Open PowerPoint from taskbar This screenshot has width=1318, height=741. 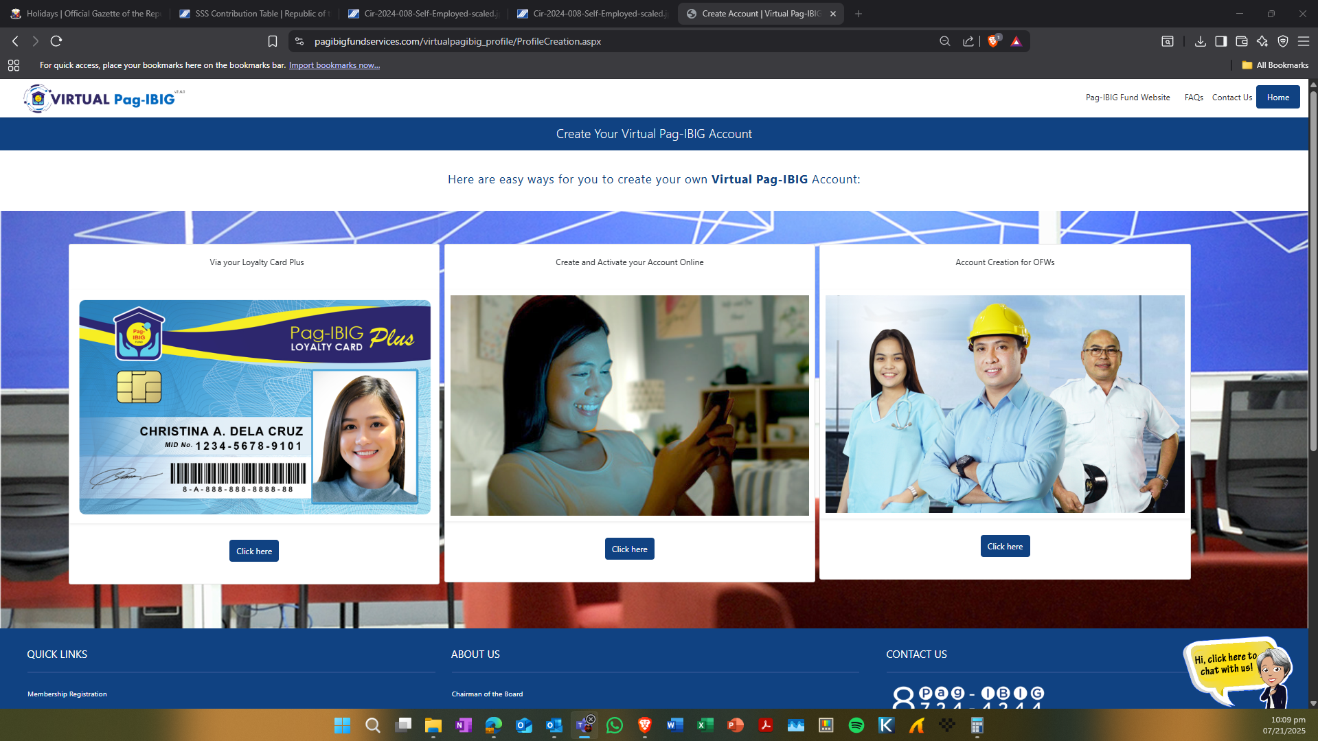click(x=736, y=725)
